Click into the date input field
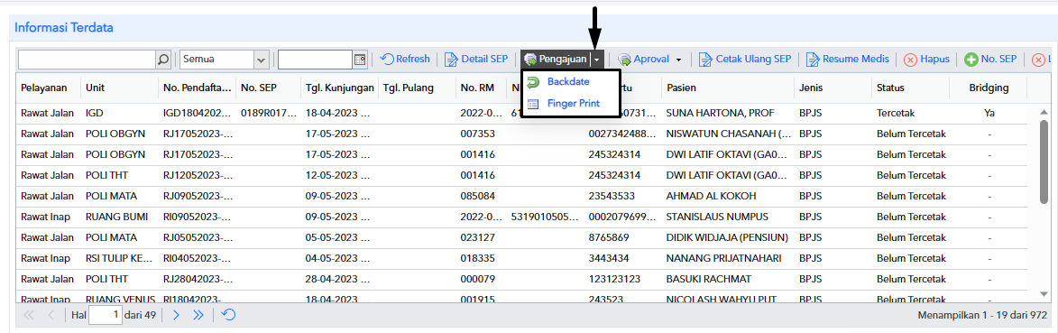 [316, 60]
